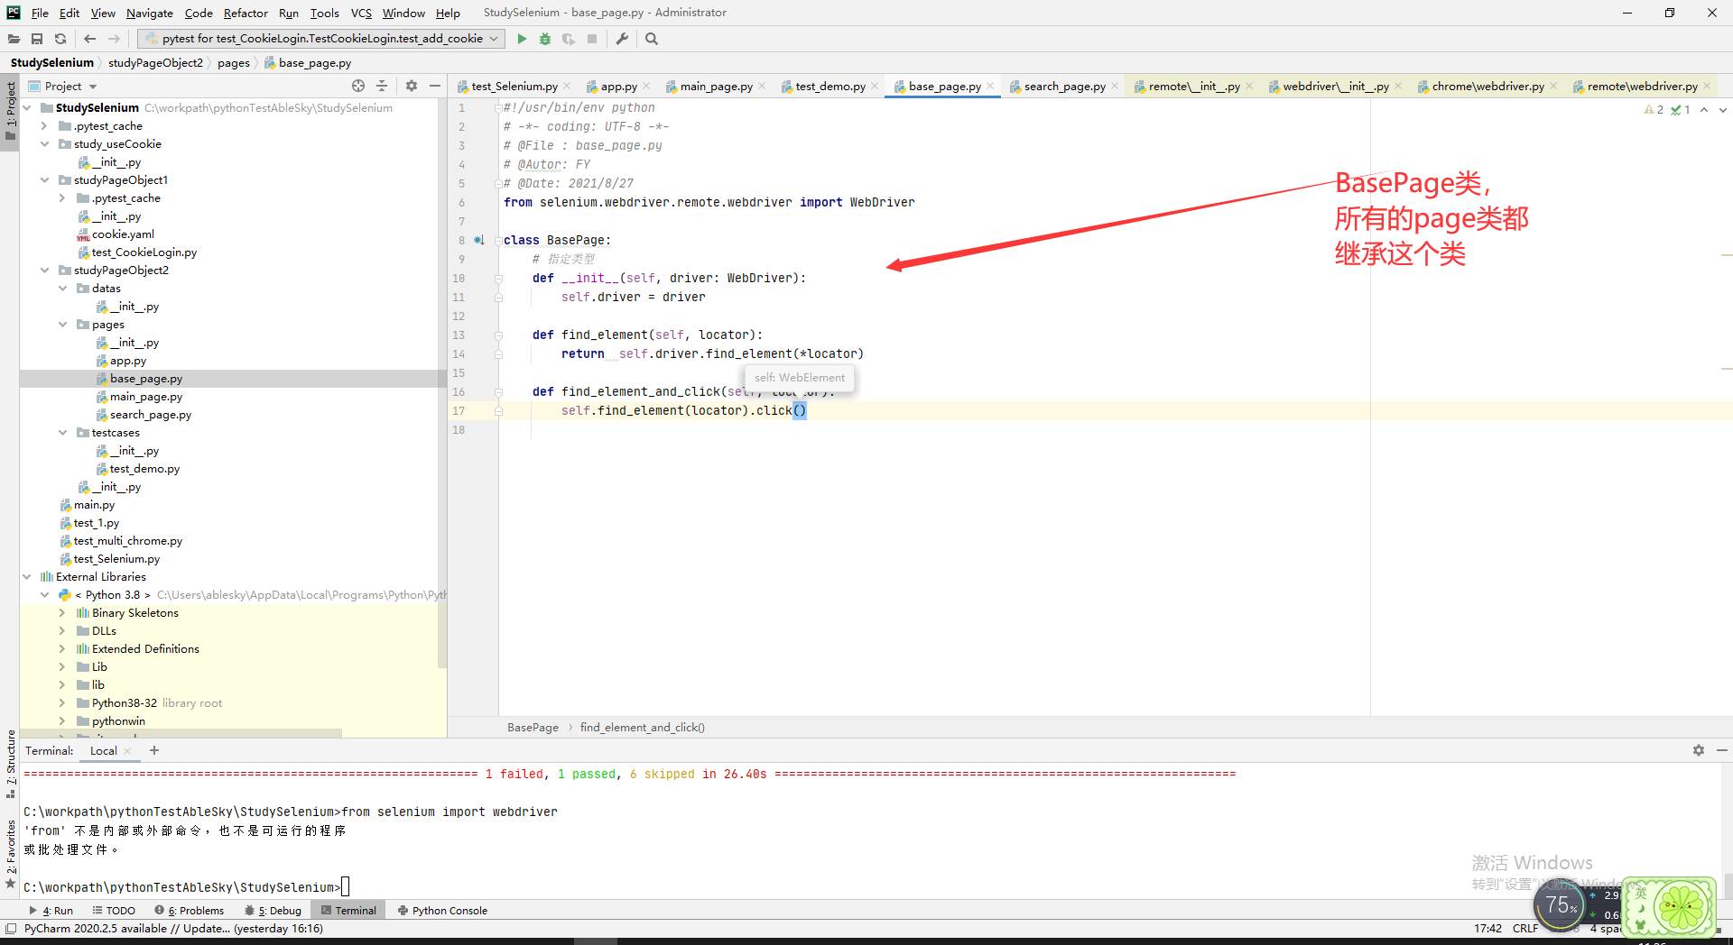
Task: Click the Open folder toolbar icon
Action: point(14,39)
